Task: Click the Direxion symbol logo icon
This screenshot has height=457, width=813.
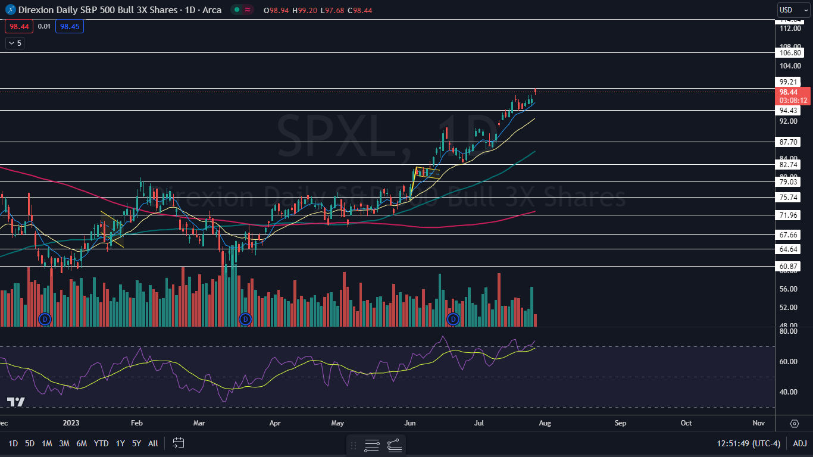Action: pos(10,10)
